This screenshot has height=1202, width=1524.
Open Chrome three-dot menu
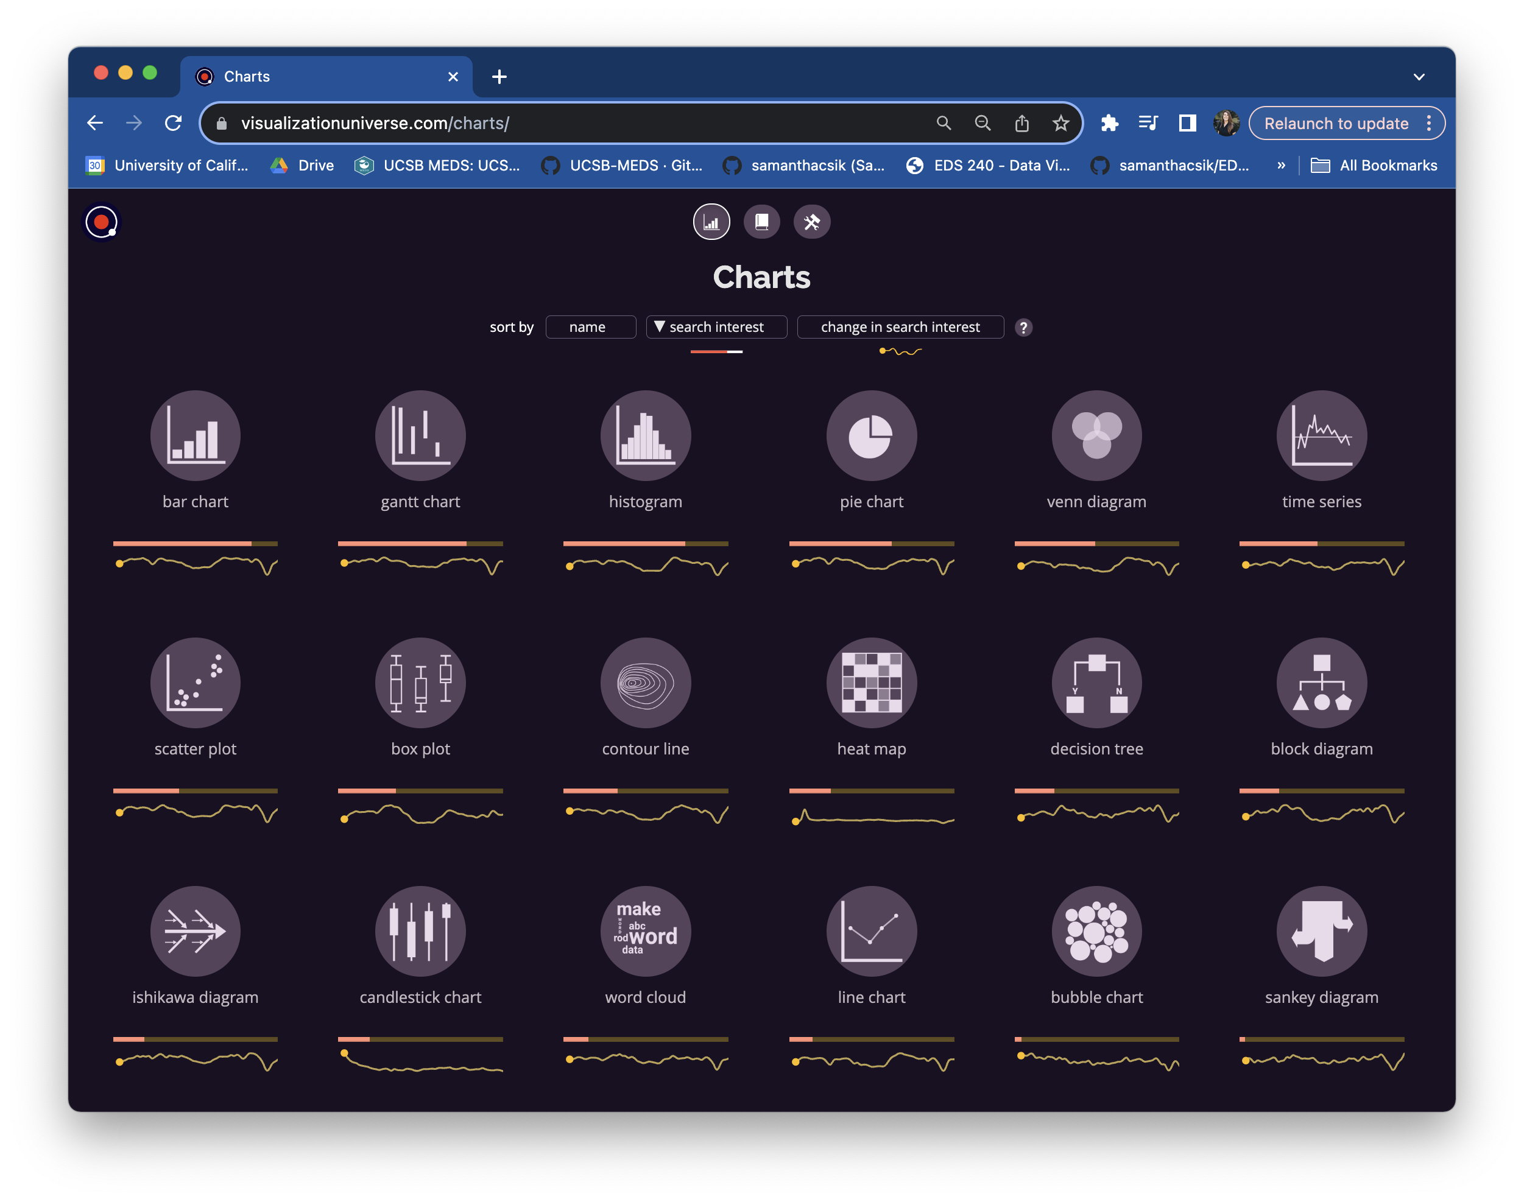(1429, 123)
